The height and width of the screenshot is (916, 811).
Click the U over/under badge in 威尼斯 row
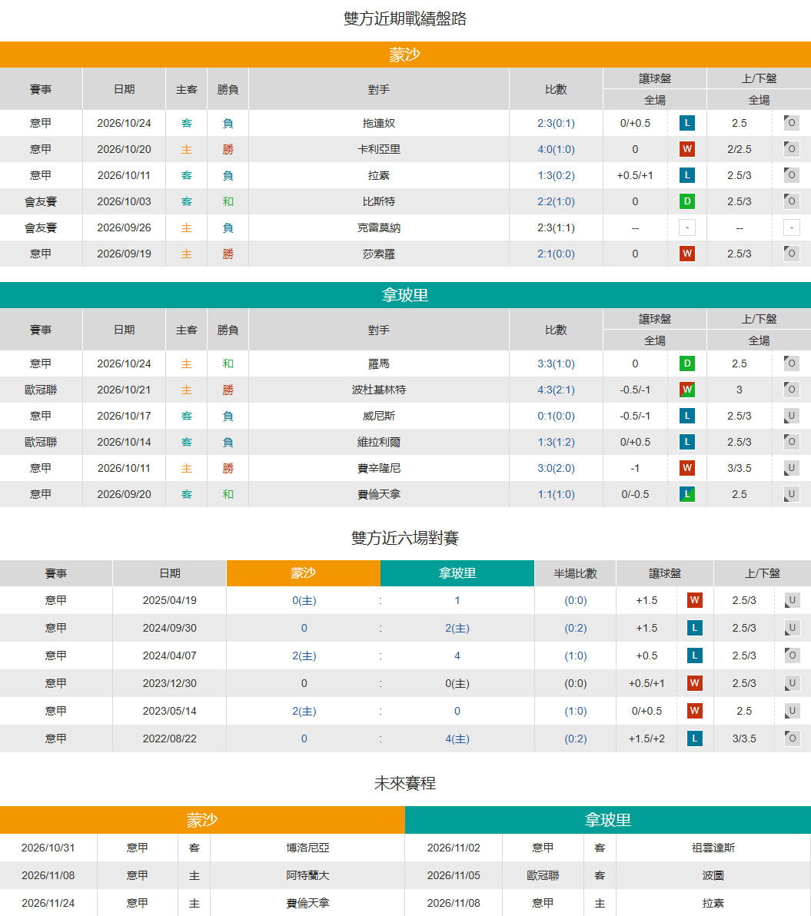coord(791,416)
